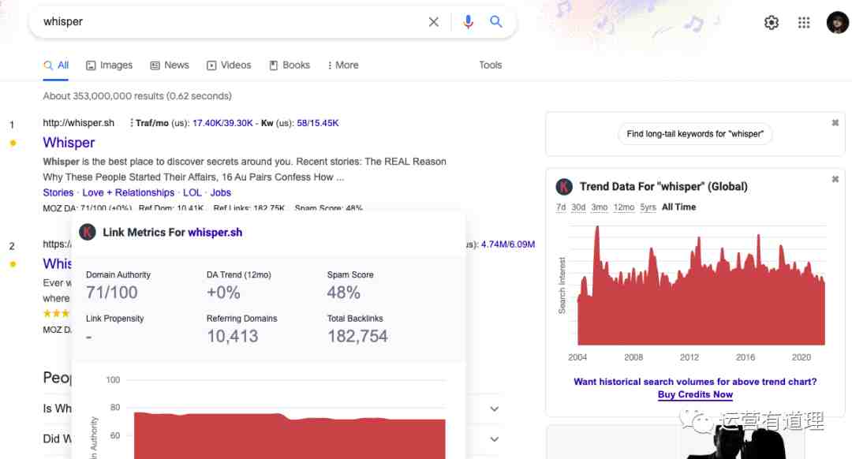Click the yellow dot beside result 2
852x459 pixels.
[x=13, y=264]
